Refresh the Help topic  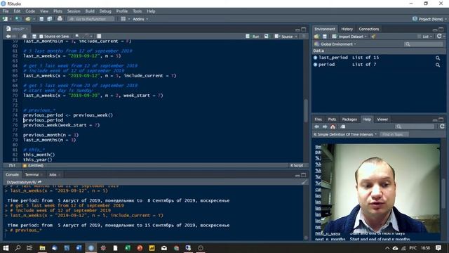pos(442,126)
